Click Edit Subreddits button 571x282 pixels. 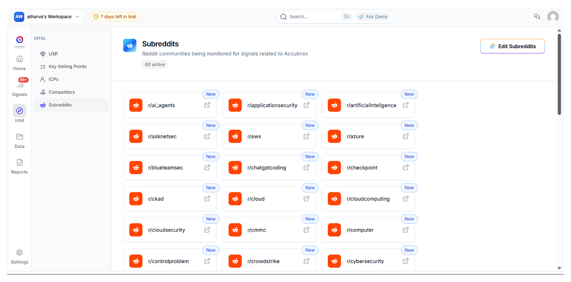513,46
